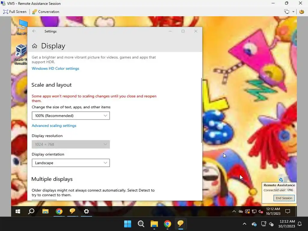Open Advanced scaling settings link

(54, 125)
